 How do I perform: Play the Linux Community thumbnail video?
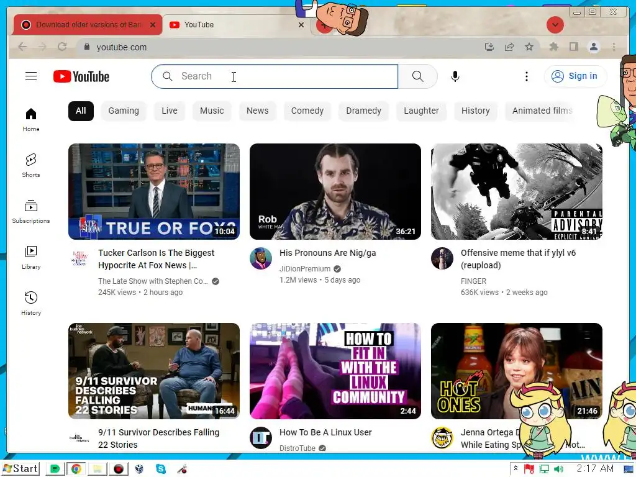335,371
